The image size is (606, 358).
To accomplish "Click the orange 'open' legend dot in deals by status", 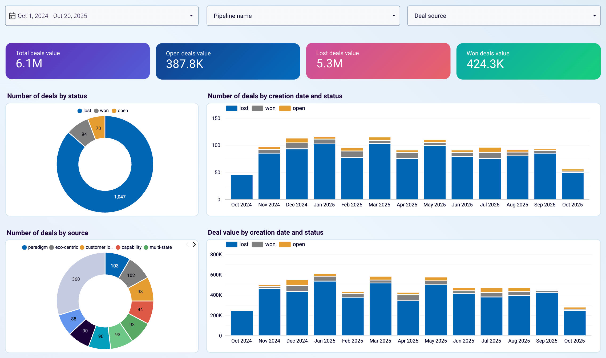I will tap(114, 110).
